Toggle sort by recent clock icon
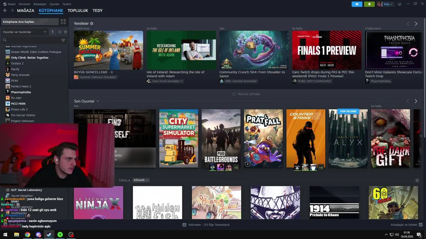426x239 pixels. [60, 32]
